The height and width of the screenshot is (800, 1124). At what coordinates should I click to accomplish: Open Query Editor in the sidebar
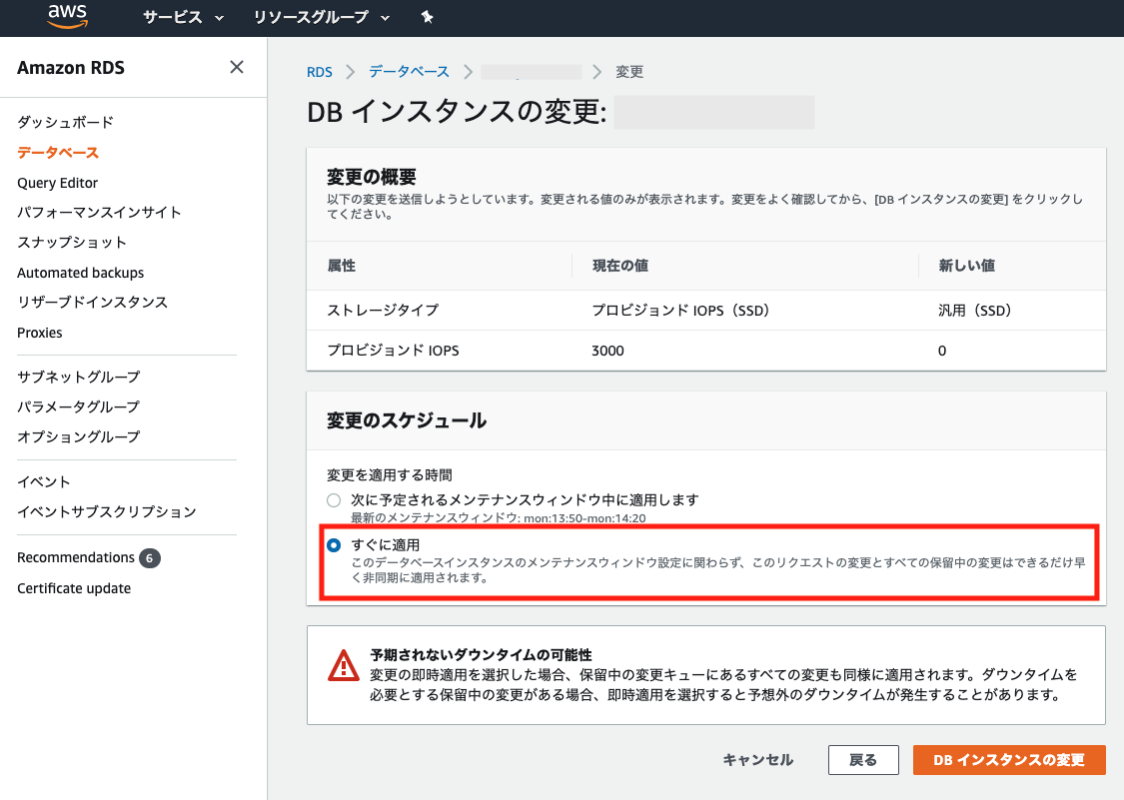(57, 183)
